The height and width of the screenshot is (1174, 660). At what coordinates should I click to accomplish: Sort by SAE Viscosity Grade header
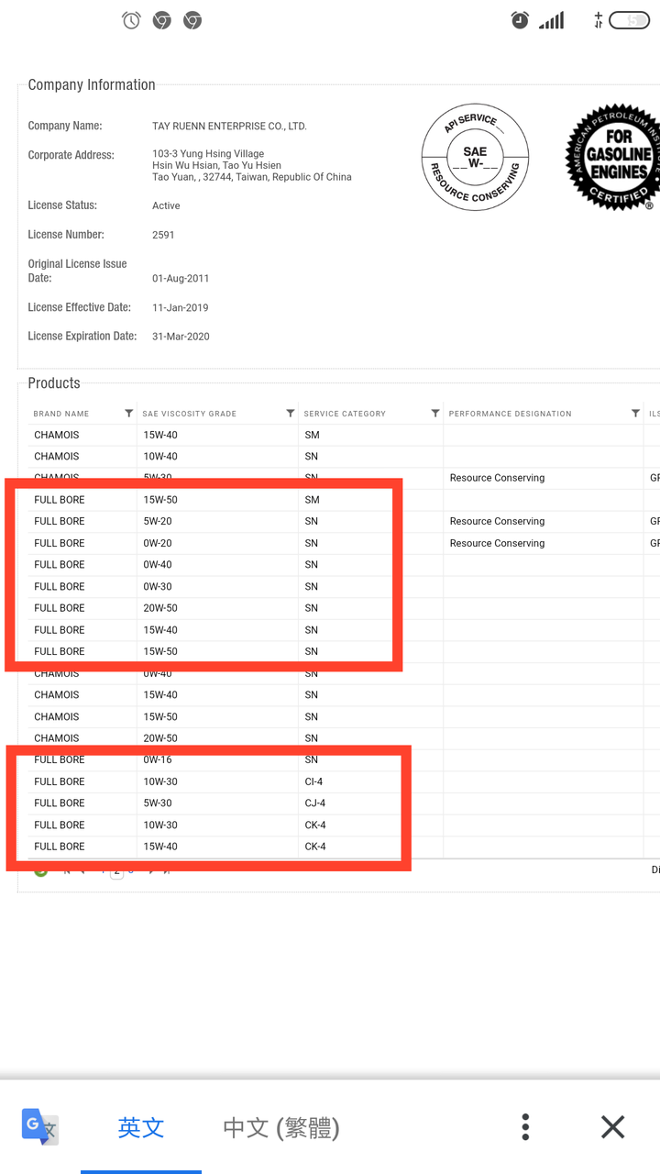click(190, 414)
